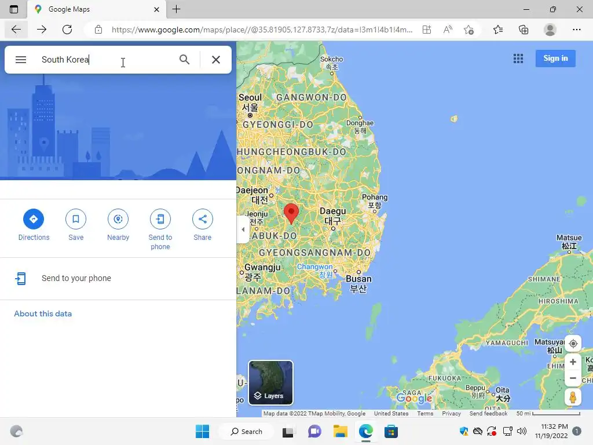Image resolution: width=593 pixels, height=445 pixels.
Task: Open the volume control in tray
Action: click(522, 431)
